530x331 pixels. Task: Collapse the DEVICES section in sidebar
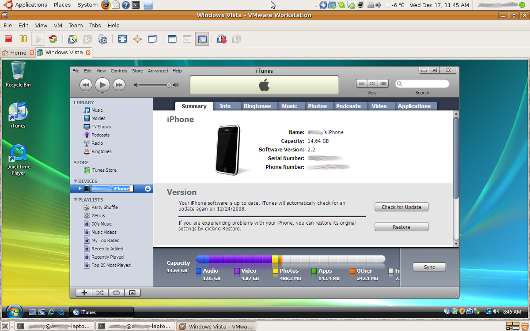pos(76,181)
